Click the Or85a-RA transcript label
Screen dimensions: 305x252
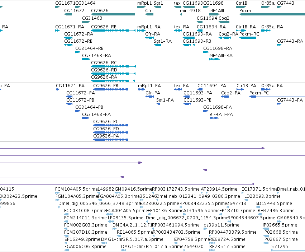point(272,27)
